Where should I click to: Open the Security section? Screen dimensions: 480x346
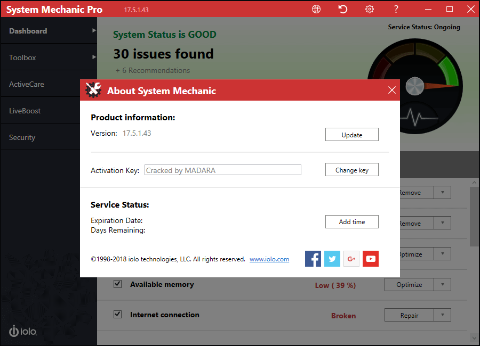pos(40,137)
